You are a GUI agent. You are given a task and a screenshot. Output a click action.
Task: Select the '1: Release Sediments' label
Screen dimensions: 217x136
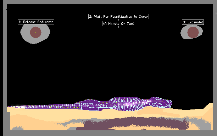tap(36, 22)
